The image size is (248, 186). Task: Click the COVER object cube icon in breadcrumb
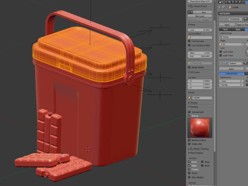click(x=230, y=7)
